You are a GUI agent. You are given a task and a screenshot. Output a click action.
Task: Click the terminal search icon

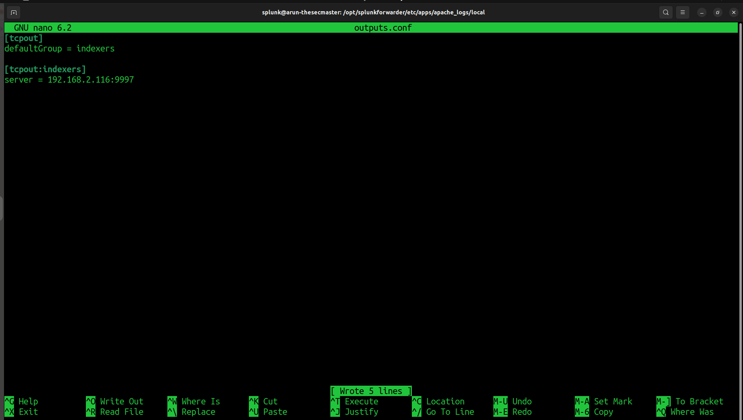pyautogui.click(x=666, y=12)
